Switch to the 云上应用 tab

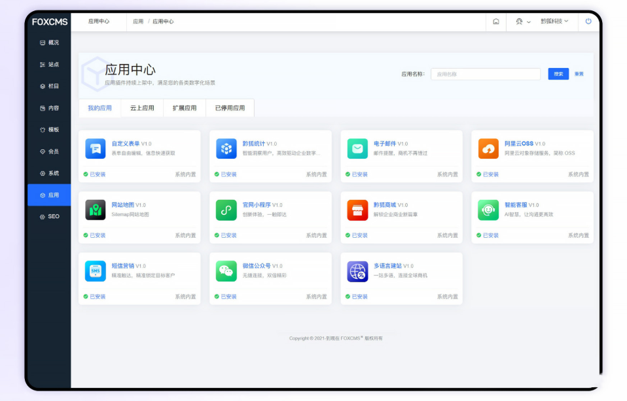[142, 108]
